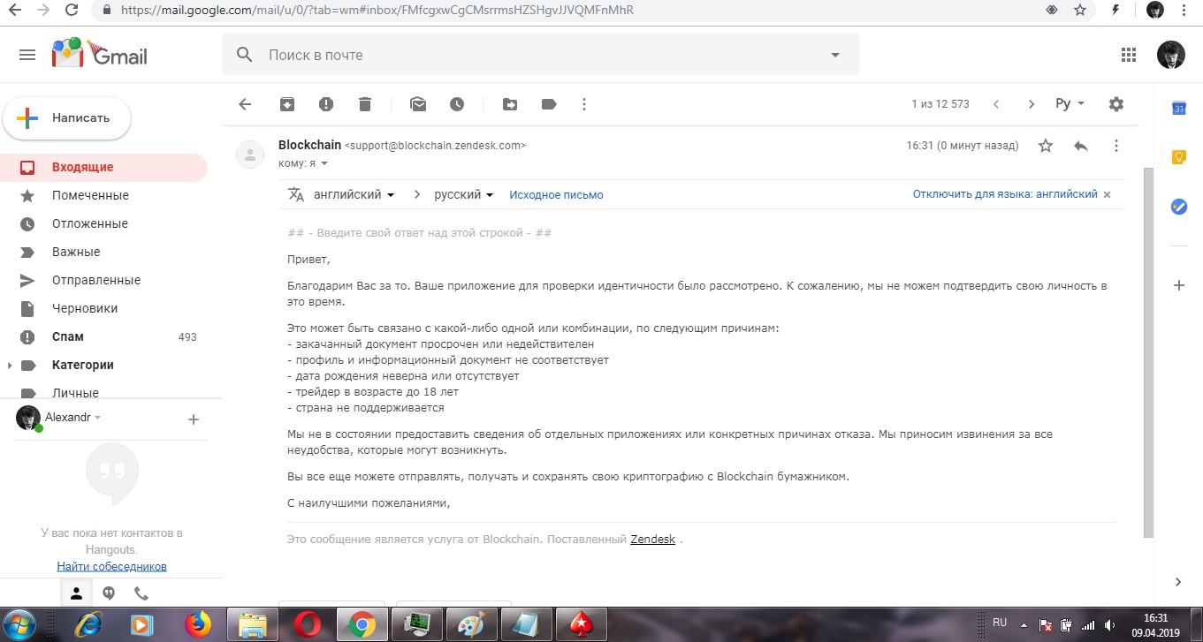Archive this email
The height and width of the screenshot is (642, 1203).
pyautogui.click(x=287, y=104)
